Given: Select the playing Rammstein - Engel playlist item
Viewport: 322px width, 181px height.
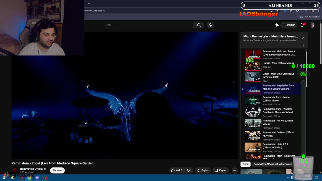Looking at the screenshot, I should (271, 89).
